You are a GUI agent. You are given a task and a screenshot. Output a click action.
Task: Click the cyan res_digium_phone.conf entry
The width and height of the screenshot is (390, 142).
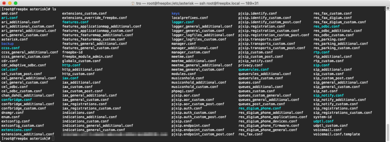click(x=260, y=108)
